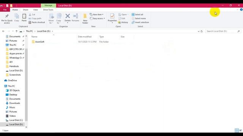Open recent locations dropdown arrow

coord(13,31)
